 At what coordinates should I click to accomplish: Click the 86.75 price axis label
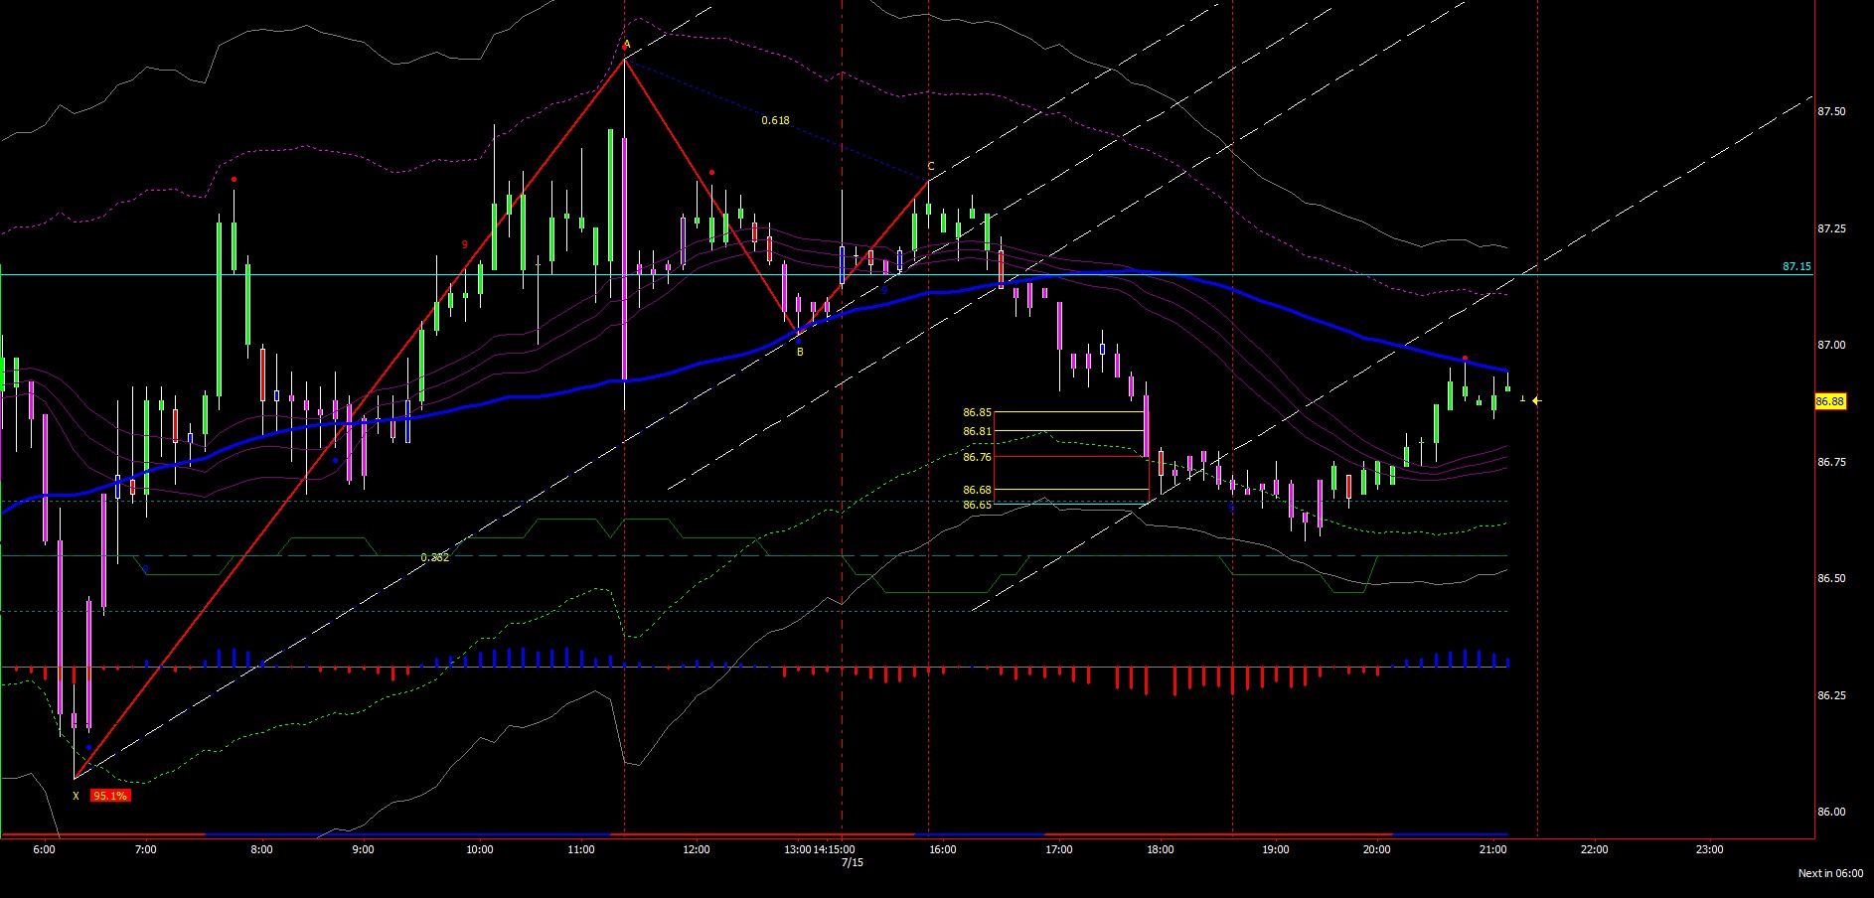click(x=1831, y=462)
